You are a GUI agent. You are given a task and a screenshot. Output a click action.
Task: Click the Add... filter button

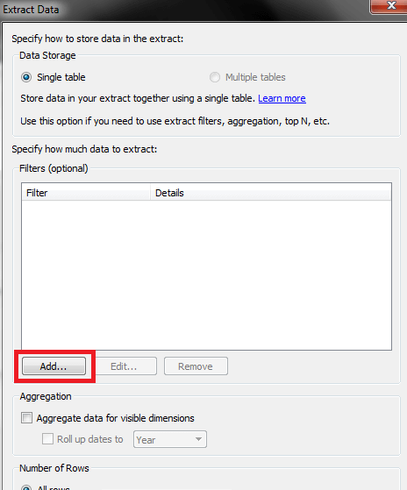coord(54,366)
